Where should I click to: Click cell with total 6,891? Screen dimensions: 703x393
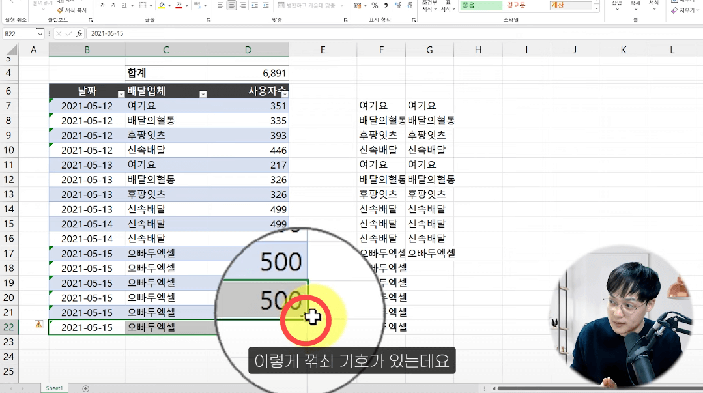pyautogui.click(x=248, y=73)
